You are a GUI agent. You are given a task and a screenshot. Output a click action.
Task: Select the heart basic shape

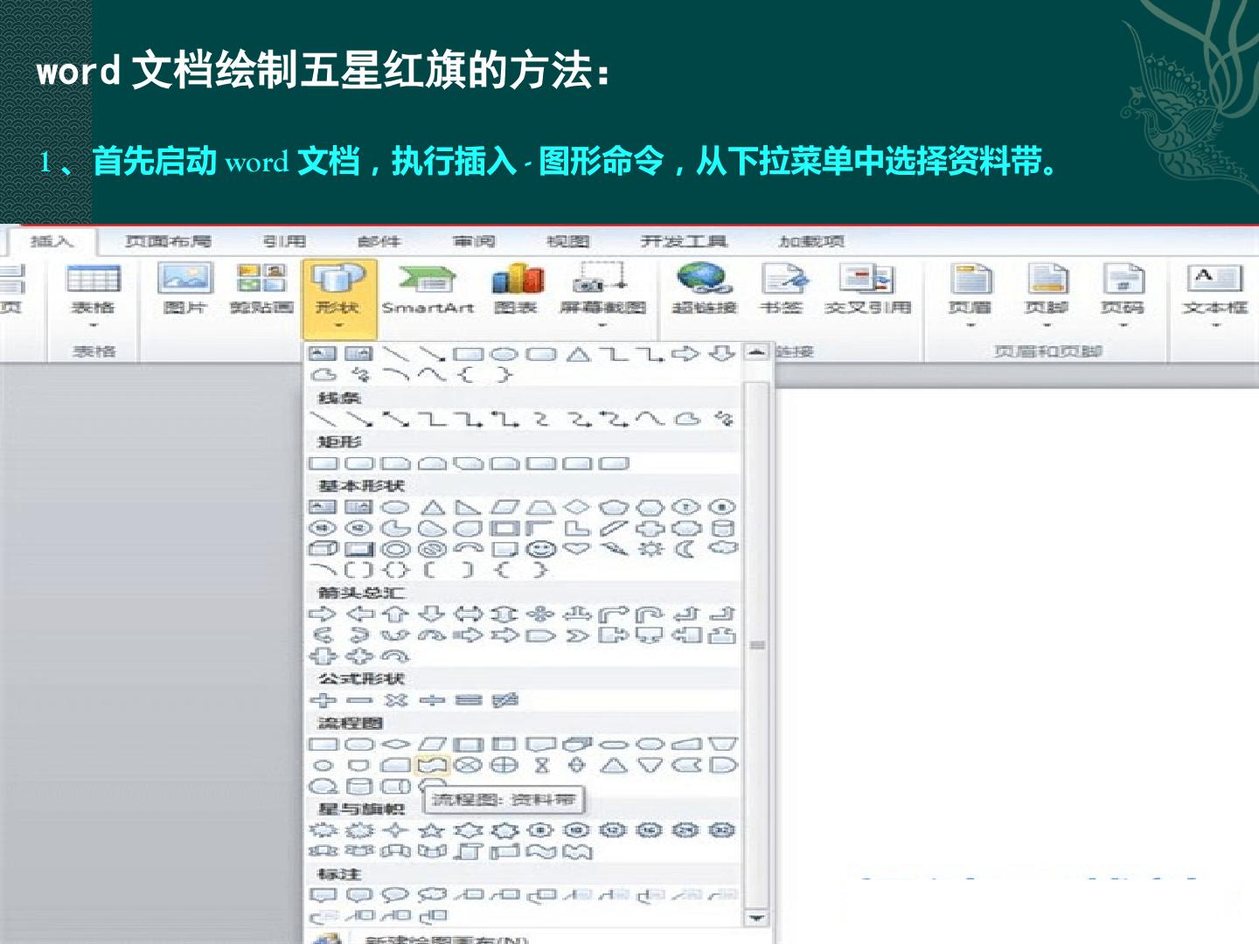pos(577,549)
